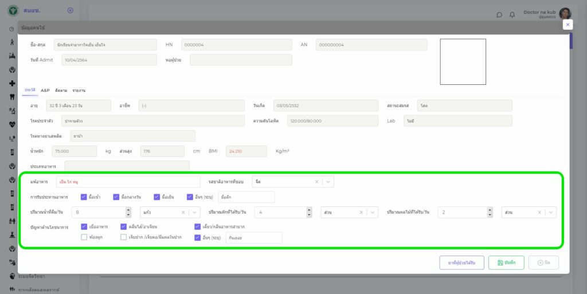Click the clear X in รสชาติอาหารที่ชอบ field

tap(316, 182)
